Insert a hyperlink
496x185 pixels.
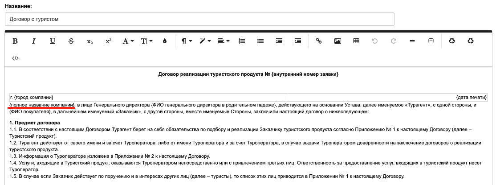point(319,41)
